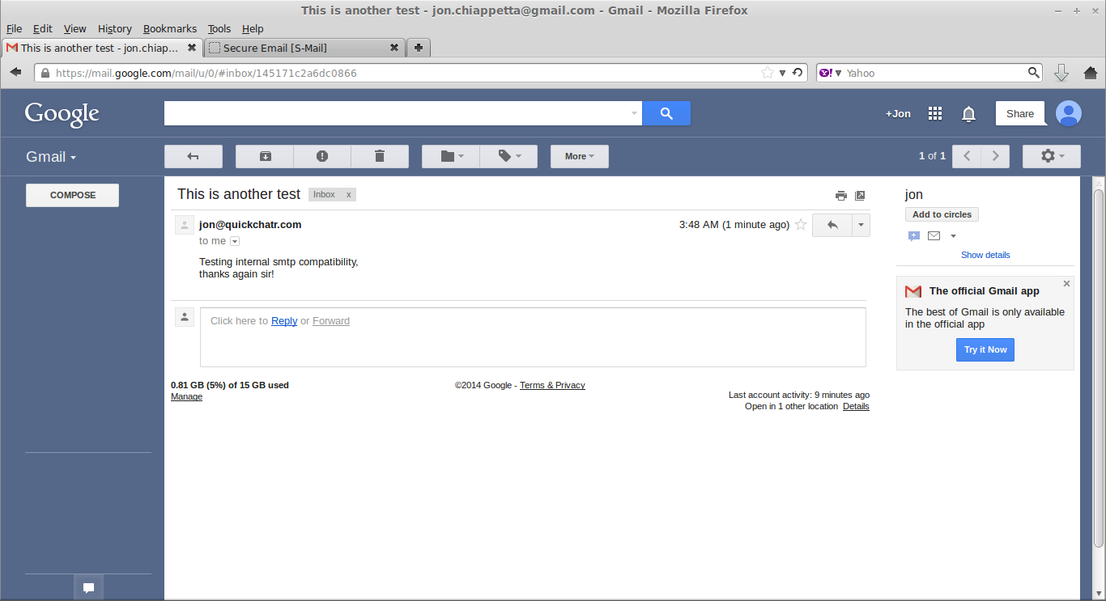Go to the older conversation arrow
Image resolution: width=1106 pixels, height=601 pixels.
point(995,156)
